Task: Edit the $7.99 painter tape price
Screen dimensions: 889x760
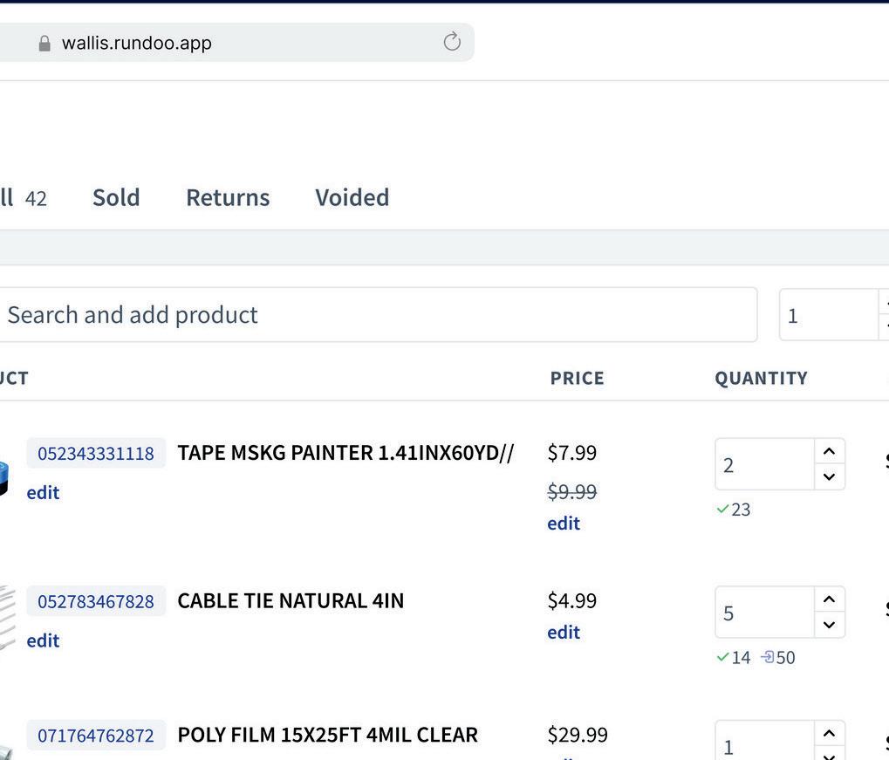Action: coord(564,524)
